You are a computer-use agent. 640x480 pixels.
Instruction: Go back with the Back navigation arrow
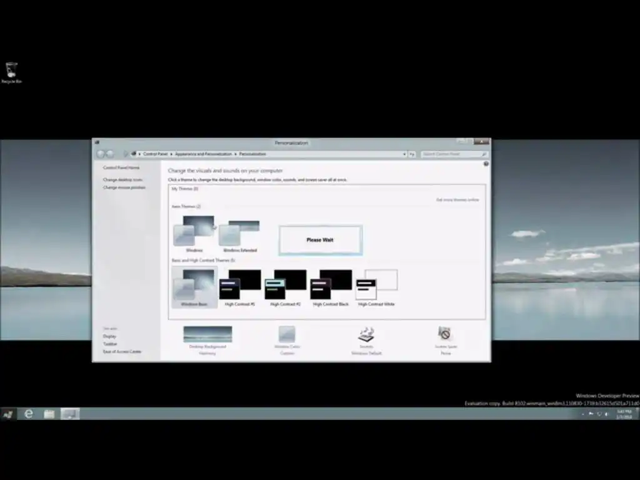click(x=101, y=154)
